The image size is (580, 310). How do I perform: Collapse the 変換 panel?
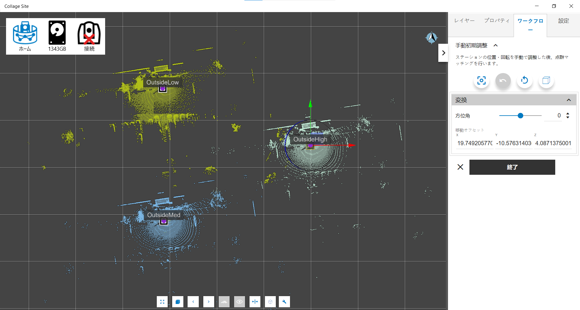569,100
